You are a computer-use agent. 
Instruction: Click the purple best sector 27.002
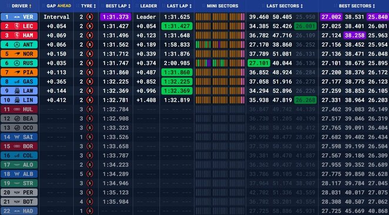coord(331,17)
